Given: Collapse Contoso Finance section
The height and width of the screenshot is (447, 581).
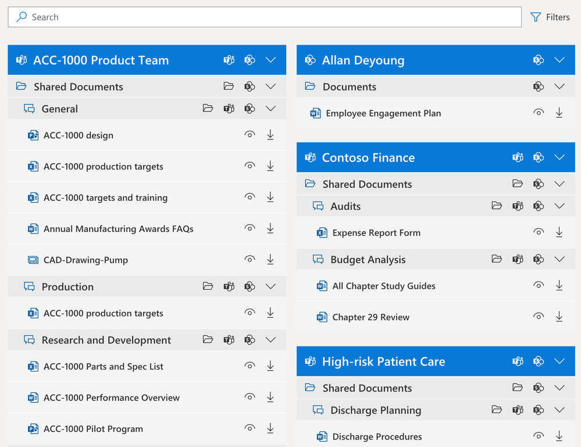Looking at the screenshot, I should (559, 157).
